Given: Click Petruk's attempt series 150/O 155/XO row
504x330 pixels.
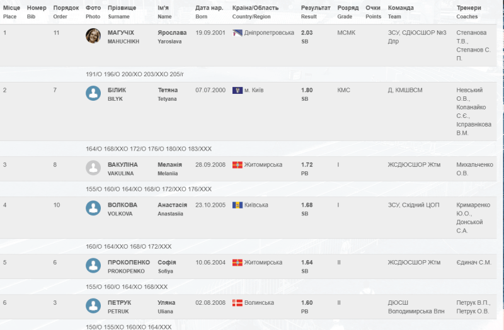Looking at the screenshot, I should click(129, 327).
